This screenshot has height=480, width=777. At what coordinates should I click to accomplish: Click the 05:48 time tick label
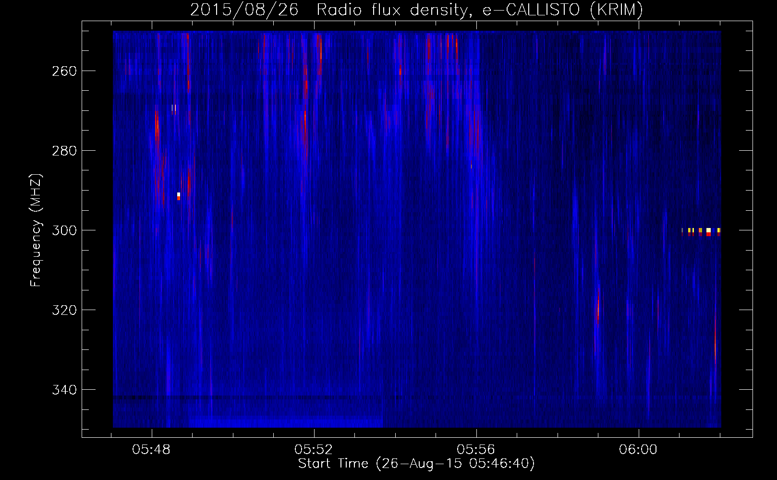(151, 450)
